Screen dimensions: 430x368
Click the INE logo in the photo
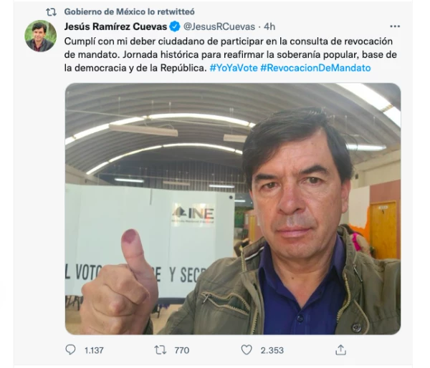193,214
